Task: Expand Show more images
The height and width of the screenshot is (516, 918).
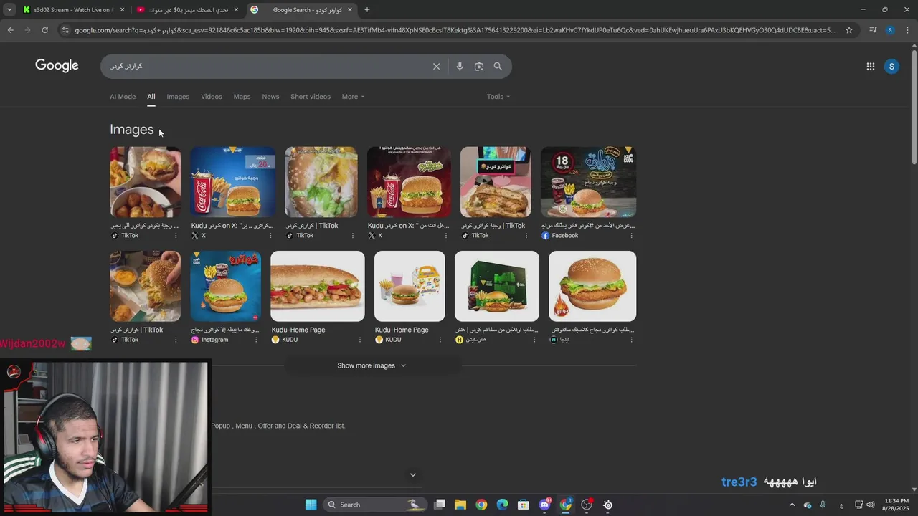Action: tap(372, 365)
